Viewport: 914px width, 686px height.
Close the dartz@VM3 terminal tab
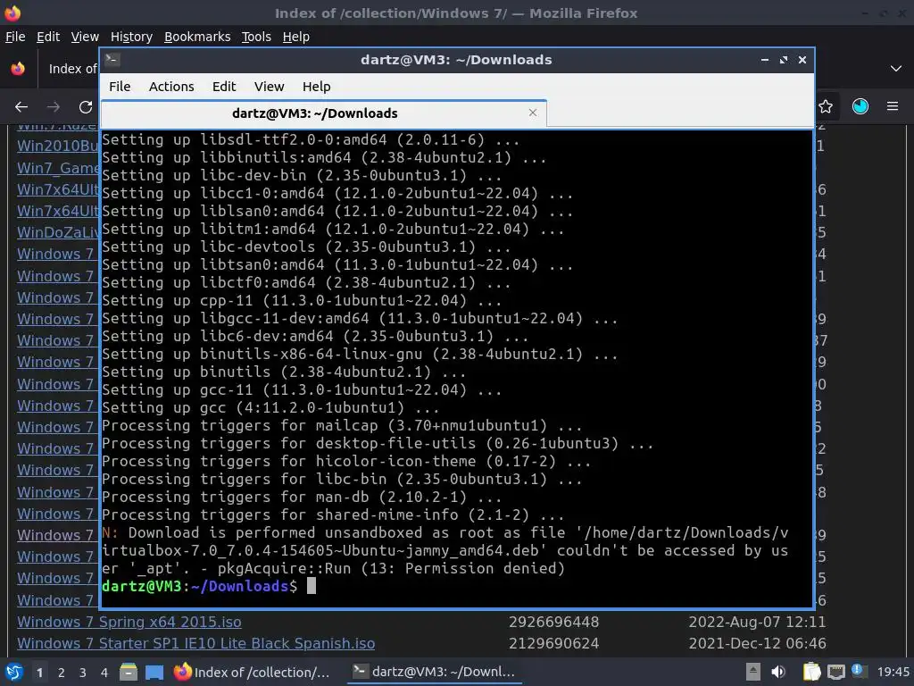[x=533, y=113]
